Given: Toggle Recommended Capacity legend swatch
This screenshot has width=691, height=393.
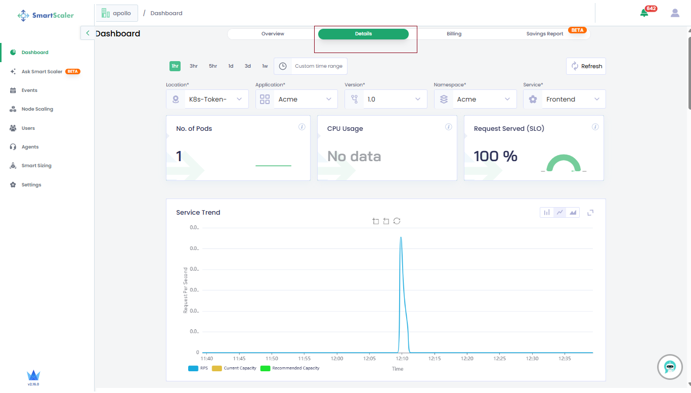Looking at the screenshot, I should [x=265, y=368].
